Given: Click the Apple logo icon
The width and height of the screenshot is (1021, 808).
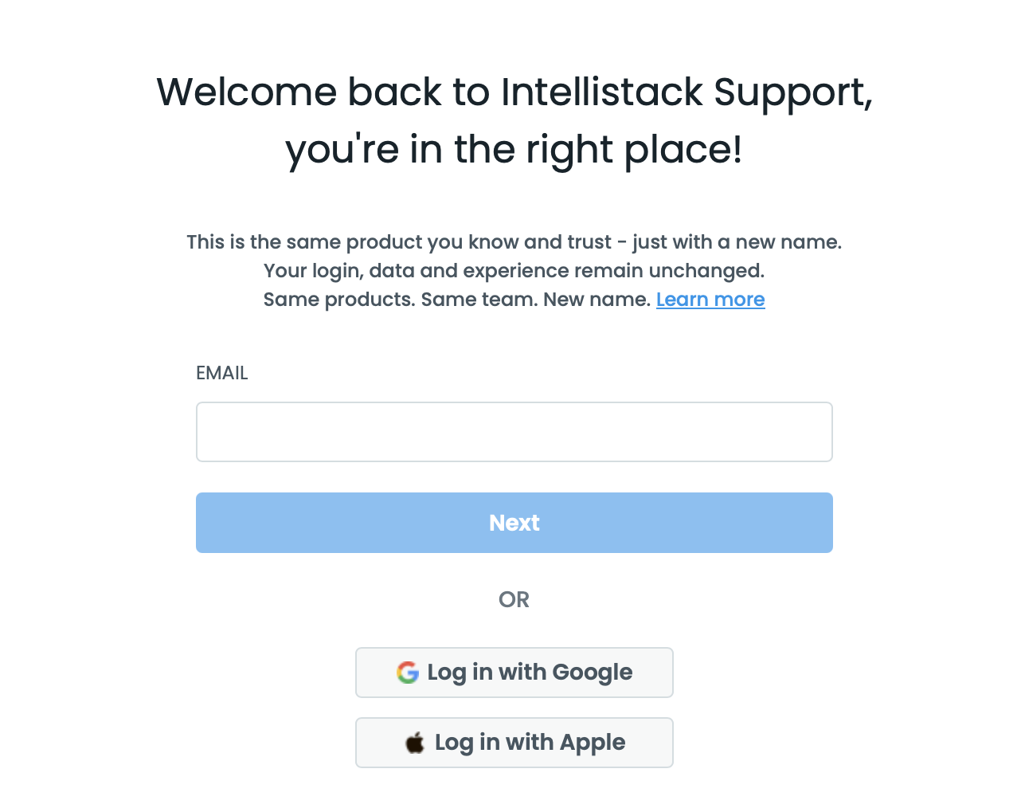Looking at the screenshot, I should pyautogui.click(x=415, y=743).
